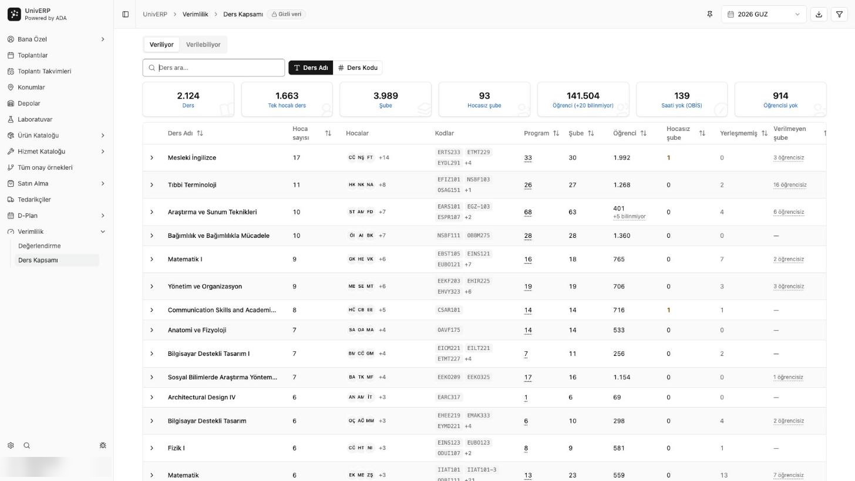
Task: Open the filter funnel icon
Action: (x=839, y=14)
